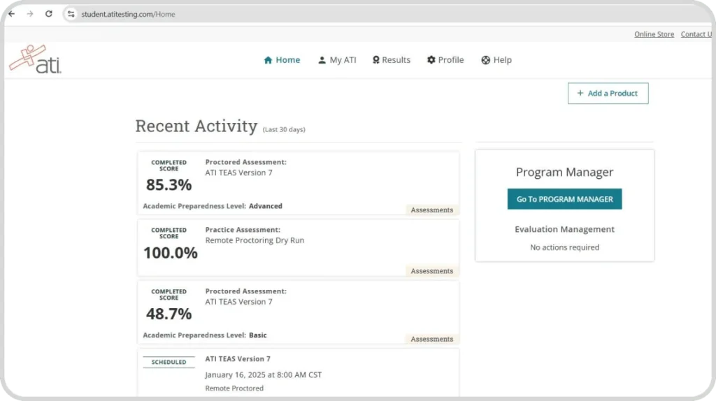Click the Recent Activity heading
Screen dimensions: 716x401
click(196, 126)
